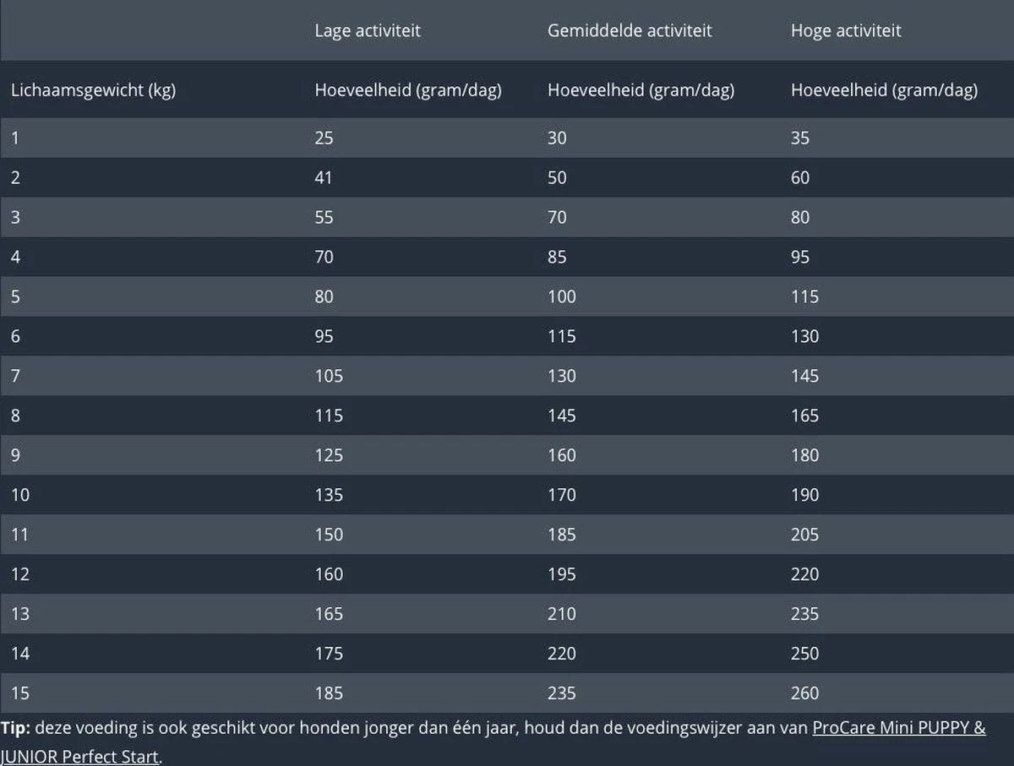Select the average-activity value 100 for 5 kg
This screenshot has width=1014, height=766.
[562, 296]
